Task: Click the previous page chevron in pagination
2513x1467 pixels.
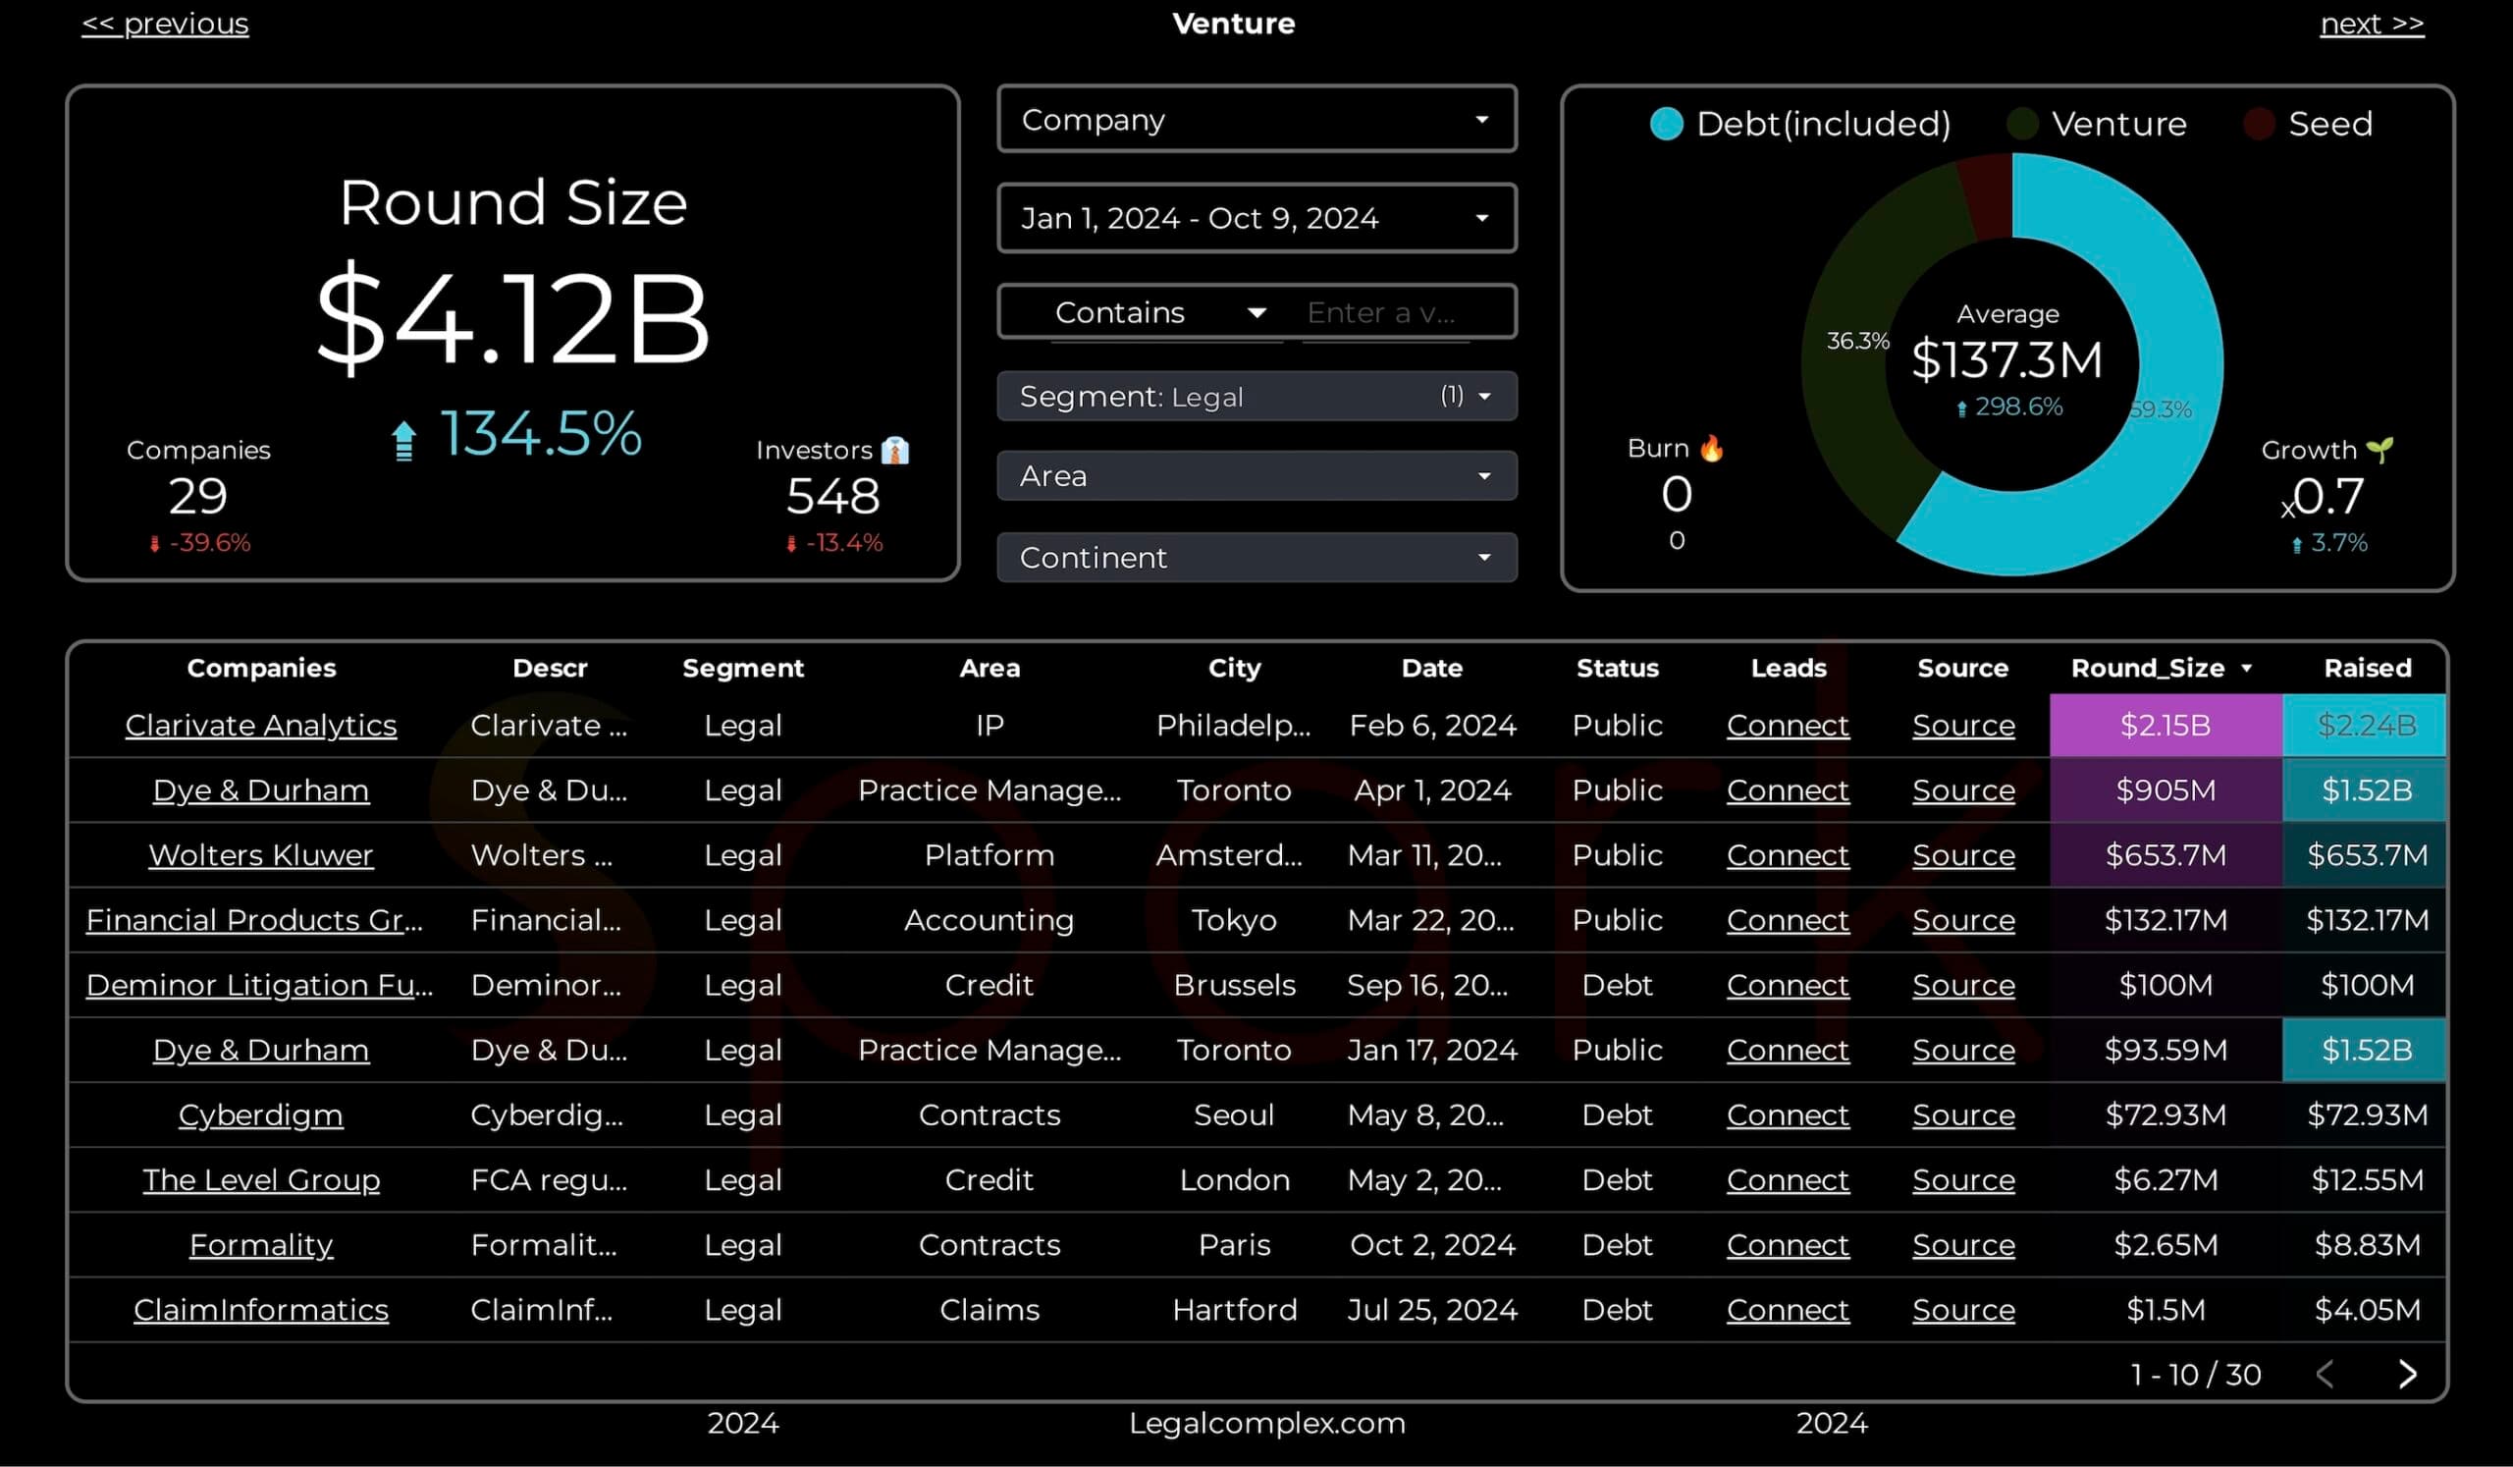Action: (x=2326, y=1374)
